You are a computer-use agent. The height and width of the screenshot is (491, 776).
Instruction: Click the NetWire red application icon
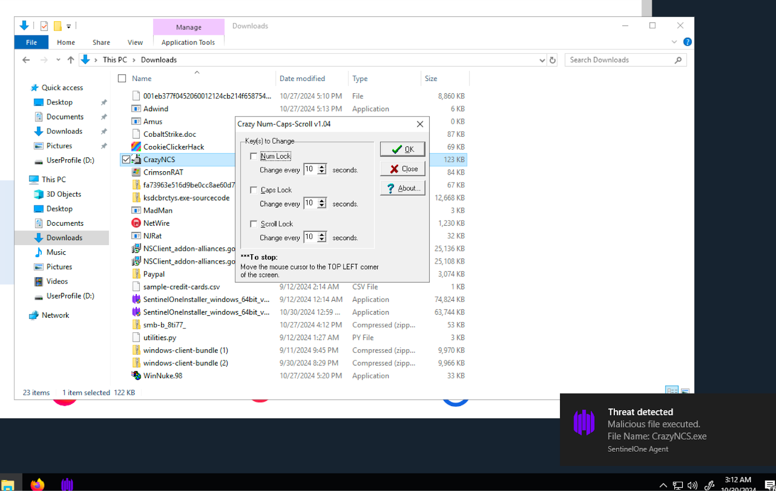[x=136, y=223]
